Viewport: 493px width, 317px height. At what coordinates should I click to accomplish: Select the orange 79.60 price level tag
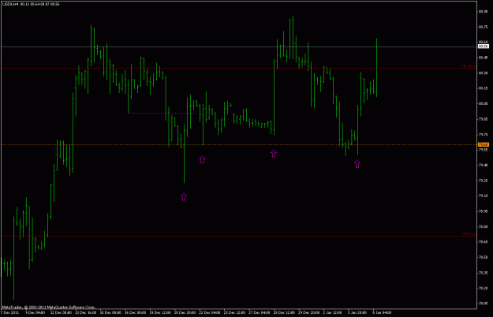[x=484, y=144]
